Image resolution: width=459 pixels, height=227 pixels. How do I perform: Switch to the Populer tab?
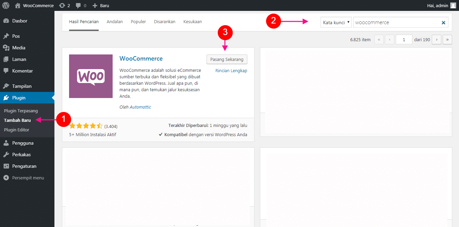click(x=138, y=22)
